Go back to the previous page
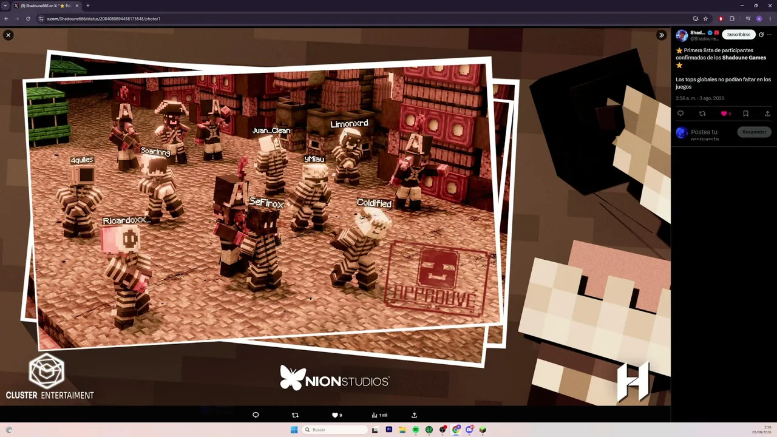 (x=7, y=19)
